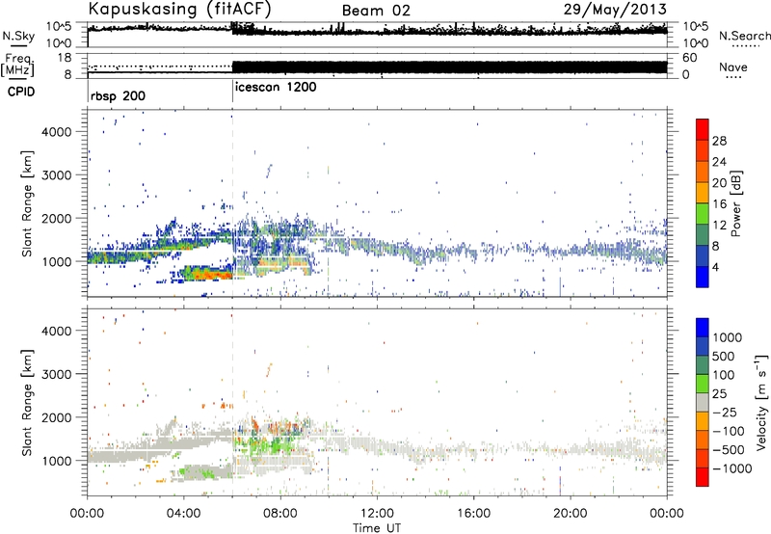771x534 pixels.
Task: Click the N.Search legend label
Action: tap(744, 36)
